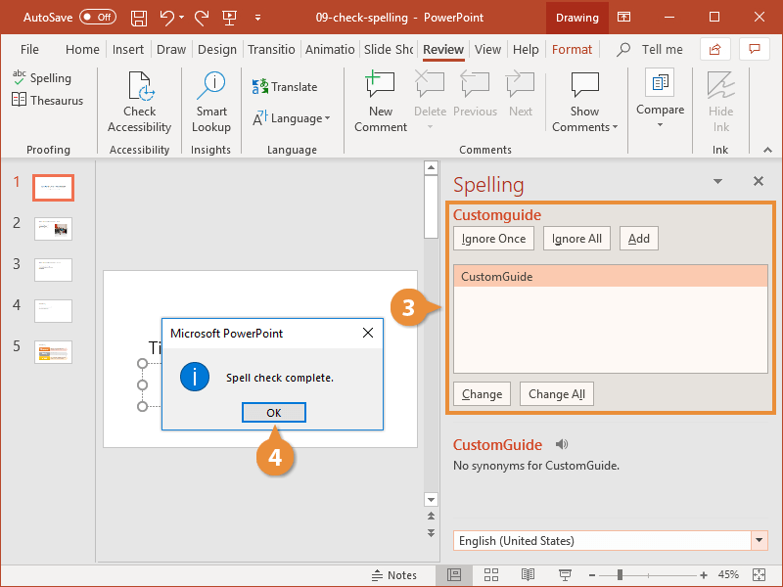The height and width of the screenshot is (587, 783).
Task: Start Slide Show from status bar
Action: (565, 575)
